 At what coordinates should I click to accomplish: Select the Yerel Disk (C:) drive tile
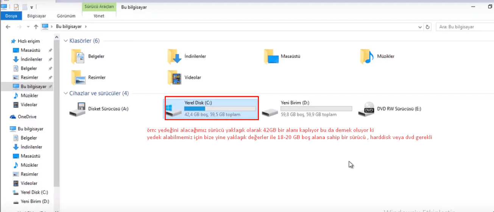click(210, 109)
